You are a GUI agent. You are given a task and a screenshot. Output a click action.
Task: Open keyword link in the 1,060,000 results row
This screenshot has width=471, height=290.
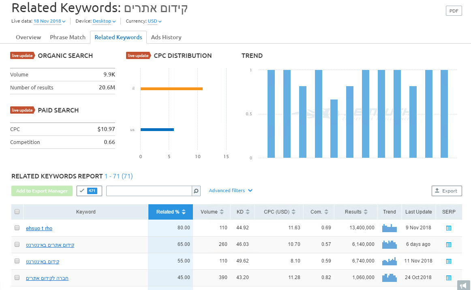tap(47, 278)
